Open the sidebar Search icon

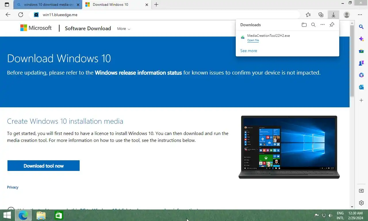361,27
